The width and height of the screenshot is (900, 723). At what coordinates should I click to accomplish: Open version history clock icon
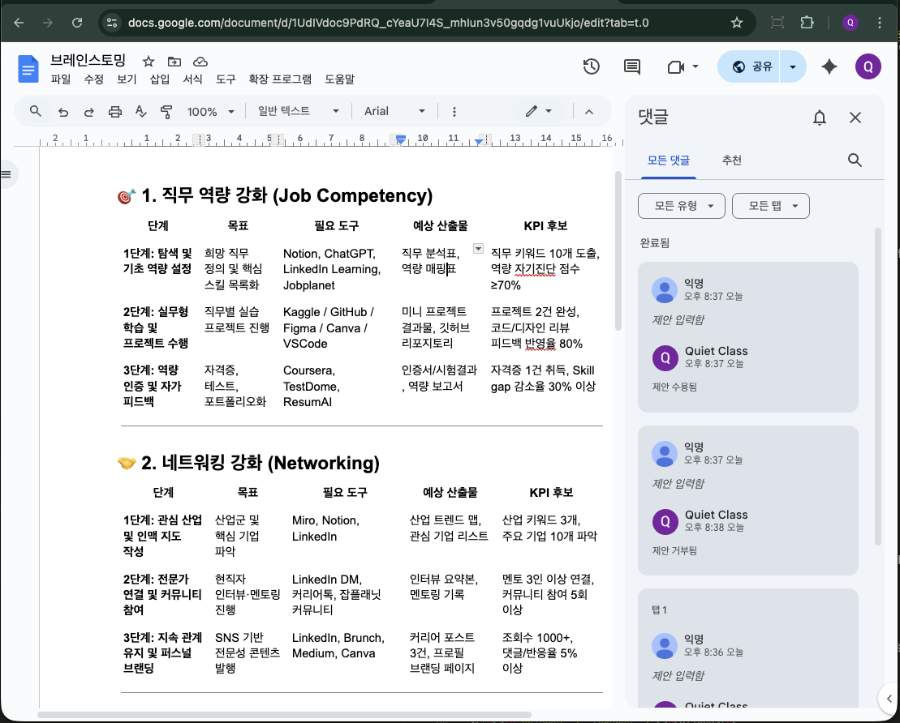pyautogui.click(x=591, y=66)
